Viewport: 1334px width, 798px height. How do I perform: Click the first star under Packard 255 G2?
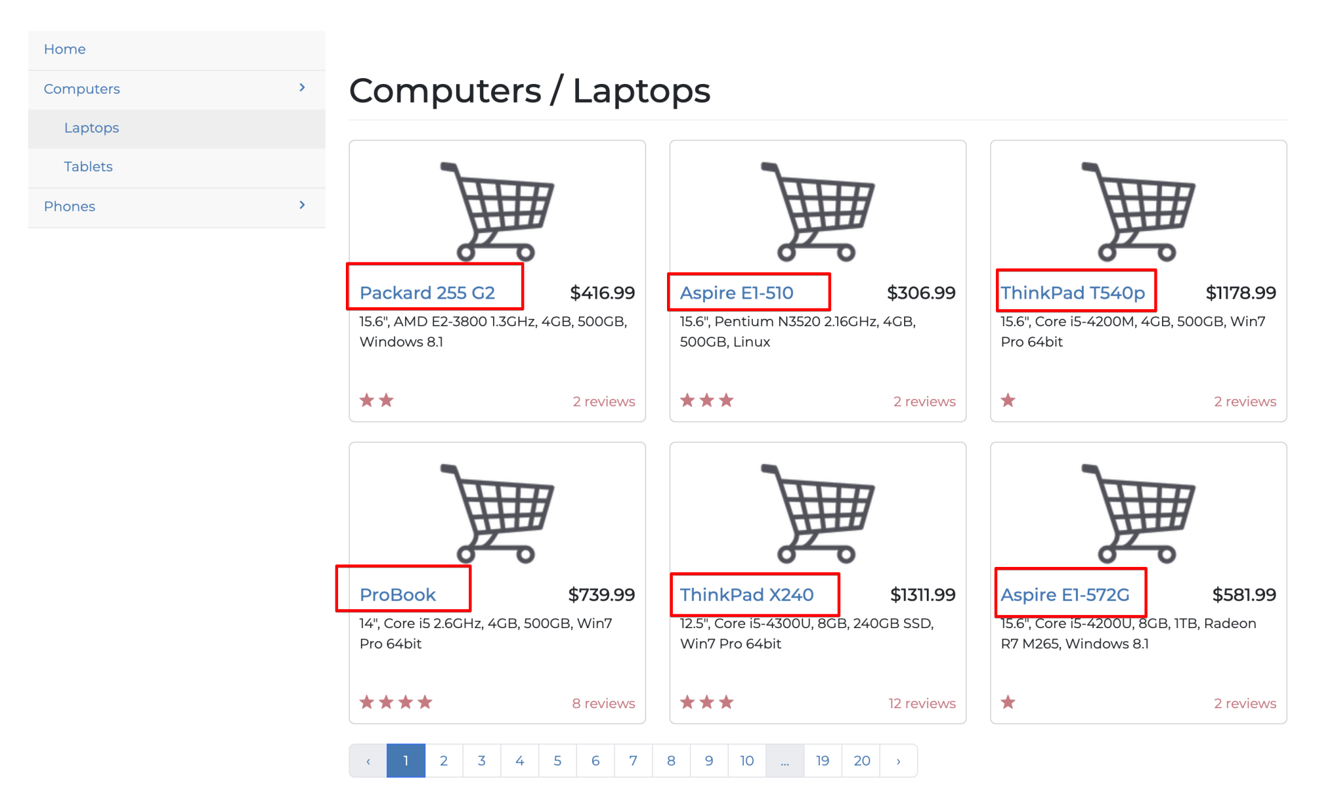(x=366, y=400)
